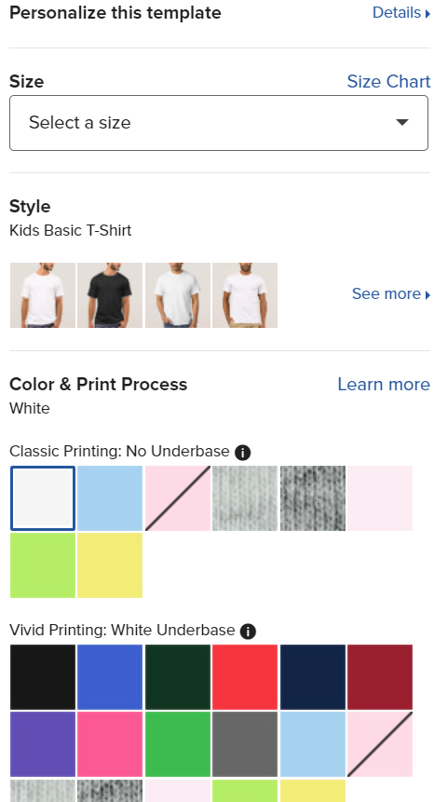Click info icon beside Classic Printing label
Image resolution: width=434 pixels, height=802 pixels.
coord(242,452)
